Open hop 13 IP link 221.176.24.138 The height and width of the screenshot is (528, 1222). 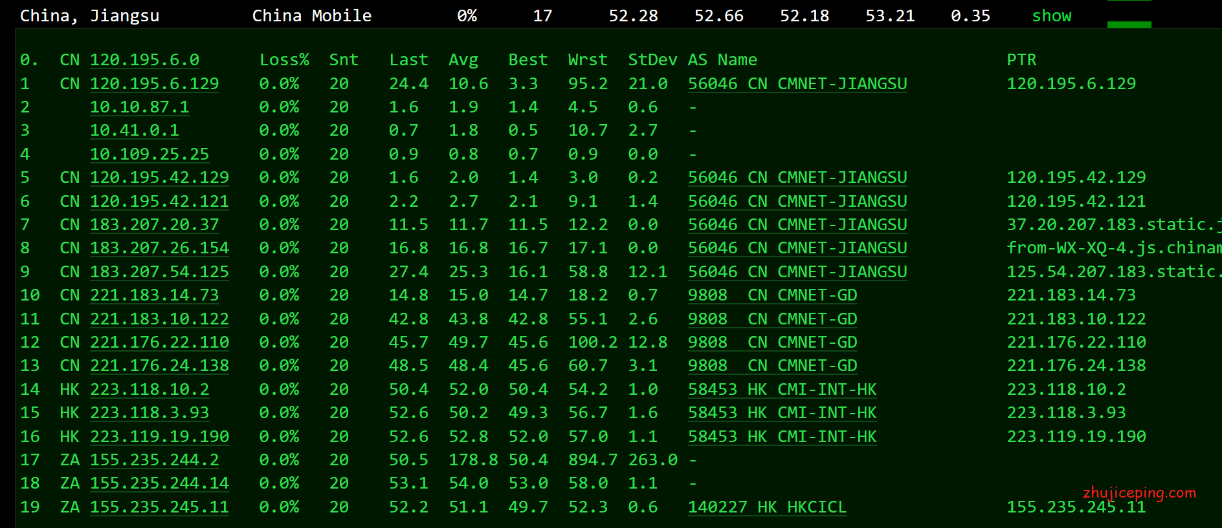coord(159,366)
